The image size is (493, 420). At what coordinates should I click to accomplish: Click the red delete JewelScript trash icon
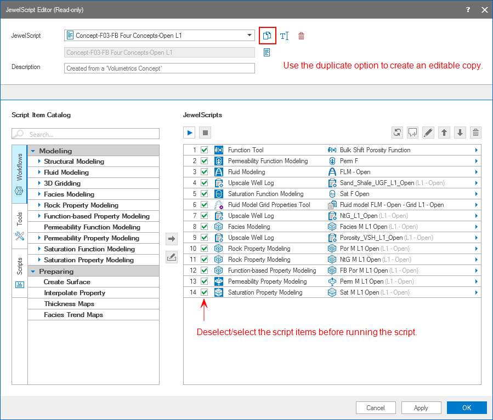(301, 36)
